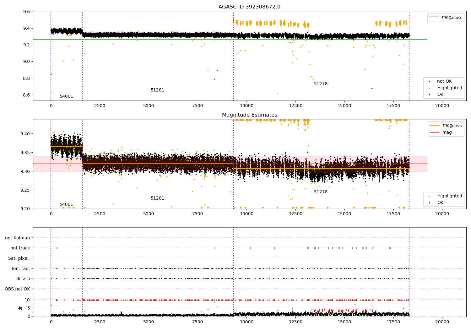
Task: Click obsid label '51278' in Magnitude Estimates plot
Action: (x=321, y=192)
